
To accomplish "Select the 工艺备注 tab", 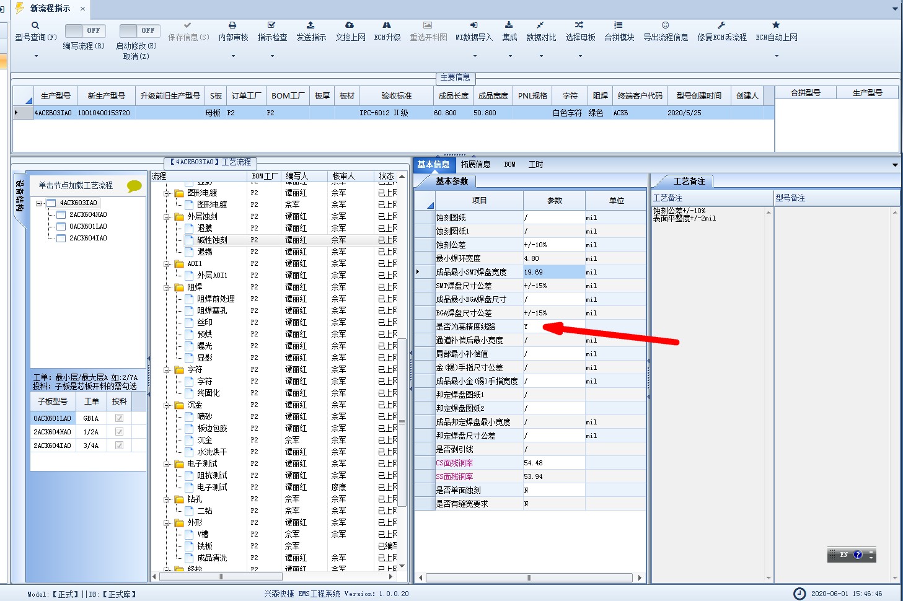I will click(x=689, y=181).
